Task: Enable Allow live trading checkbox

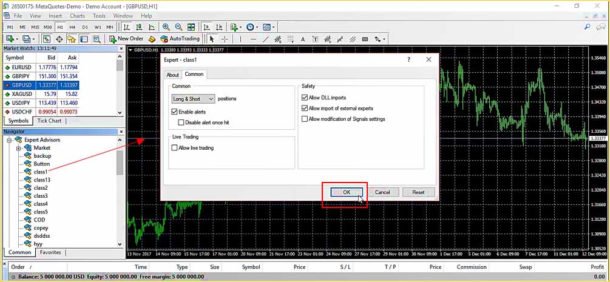Action: coord(175,148)
